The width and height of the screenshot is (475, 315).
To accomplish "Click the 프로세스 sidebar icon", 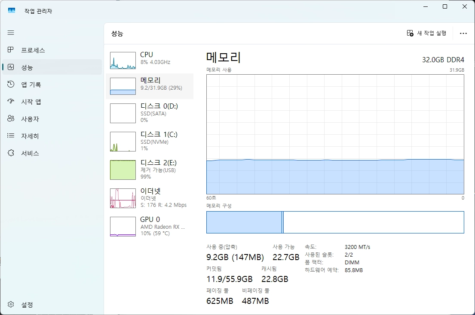I will (x=11, y=50).
